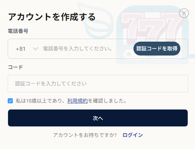Open the 利用規約 terms link

(77, 101)
